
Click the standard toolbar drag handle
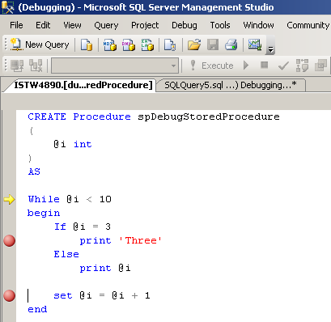5,44
